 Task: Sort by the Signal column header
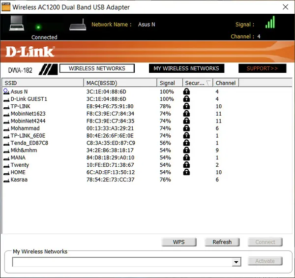pyautogui.click(x=170, y=83)
